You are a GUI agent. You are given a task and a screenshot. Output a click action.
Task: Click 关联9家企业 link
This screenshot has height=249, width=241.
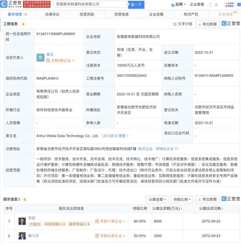[x=60, y=61]
